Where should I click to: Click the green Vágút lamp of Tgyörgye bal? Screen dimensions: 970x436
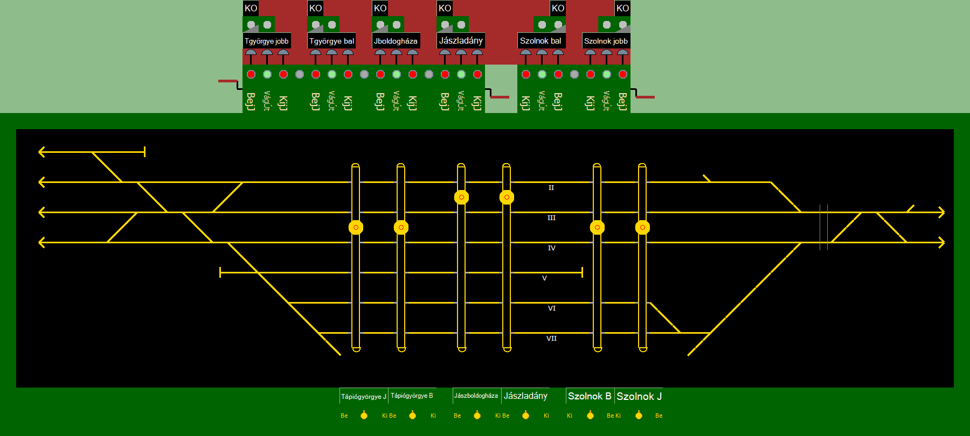tap(332, 74)
